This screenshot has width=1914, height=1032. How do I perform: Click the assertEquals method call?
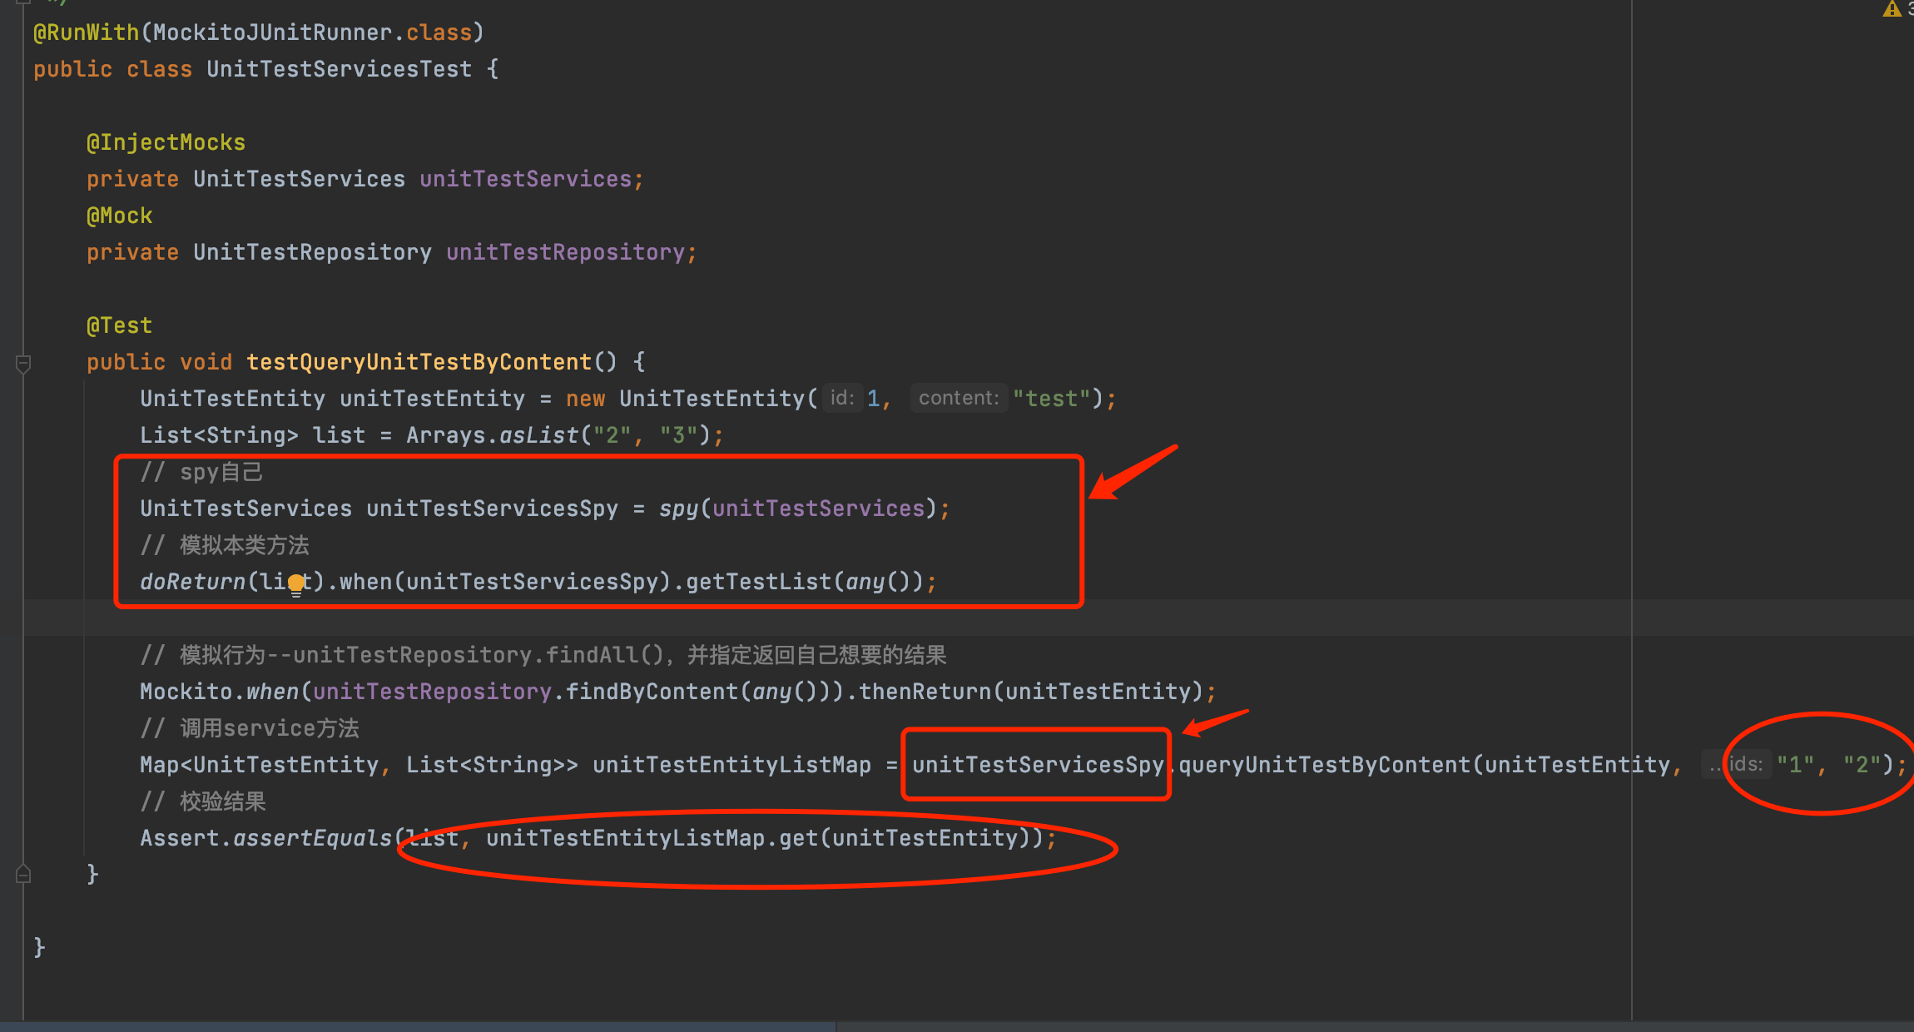tap(312, 838)
